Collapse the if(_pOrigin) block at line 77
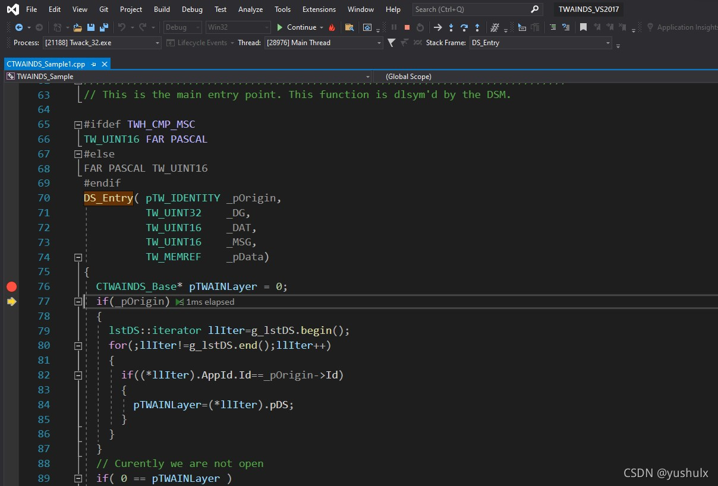Viewport: 718px width, 486px height. click(78, 302)
